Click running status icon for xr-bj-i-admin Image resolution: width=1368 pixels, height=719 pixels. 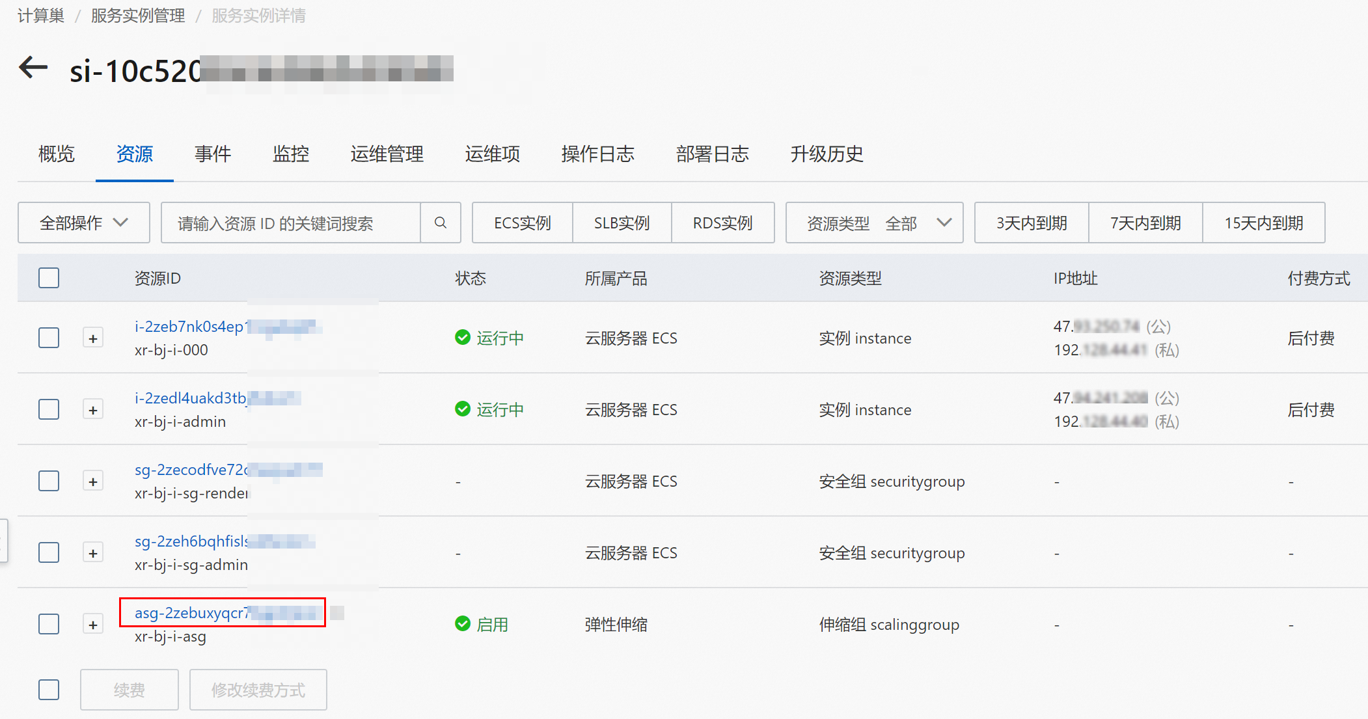click(463, 409)
